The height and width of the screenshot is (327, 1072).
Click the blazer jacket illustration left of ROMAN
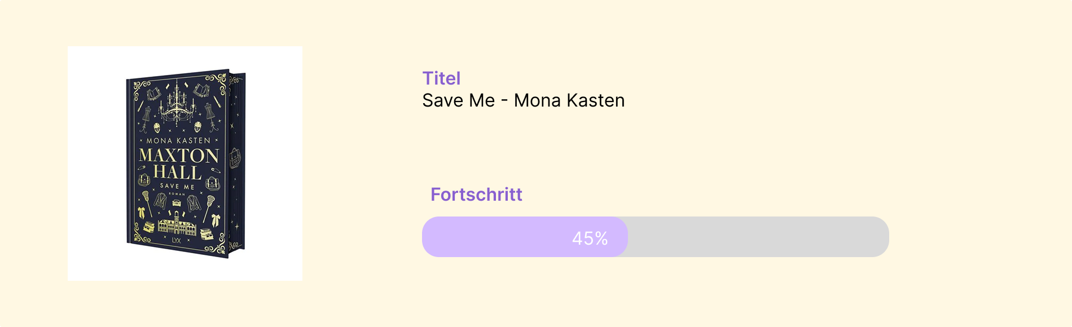click(160, 200)
